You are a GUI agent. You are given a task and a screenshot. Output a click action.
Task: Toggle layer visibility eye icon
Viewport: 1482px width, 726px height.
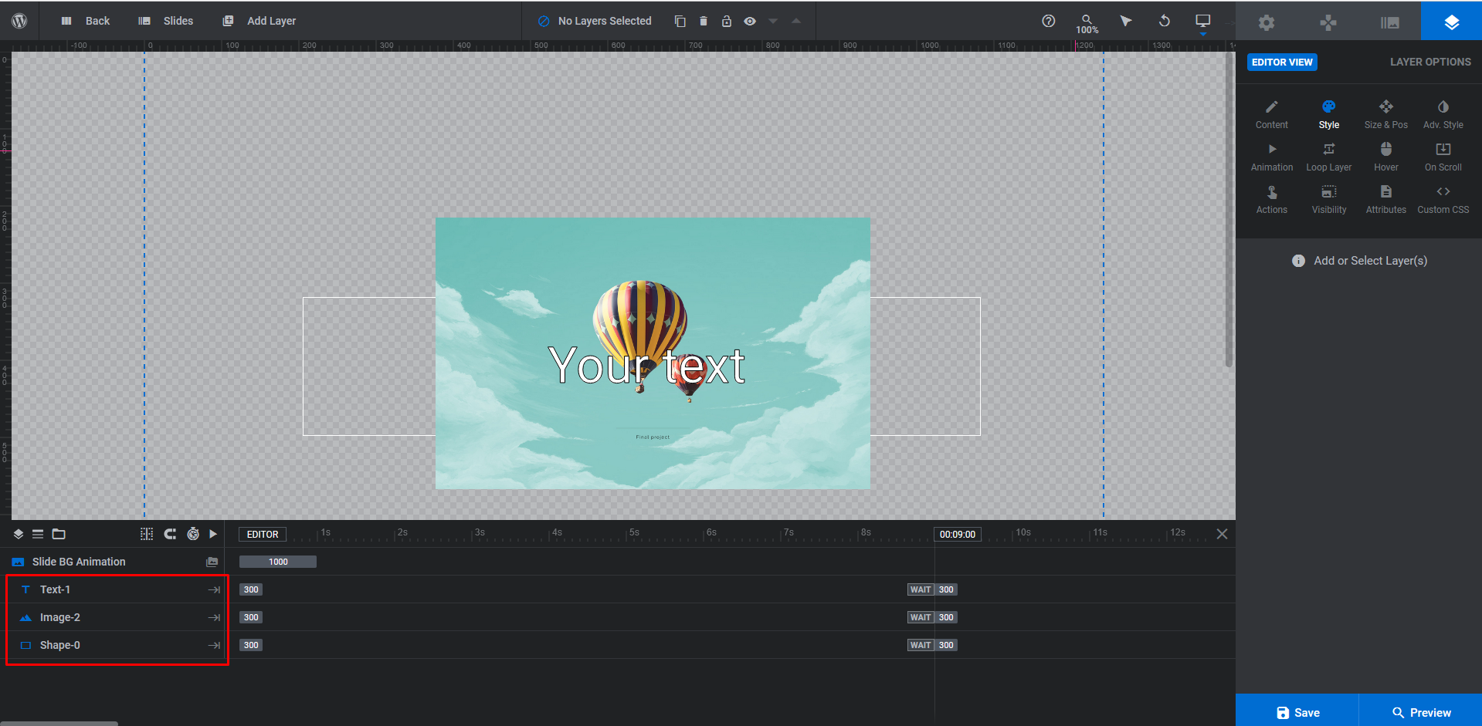tap(750, 21)
